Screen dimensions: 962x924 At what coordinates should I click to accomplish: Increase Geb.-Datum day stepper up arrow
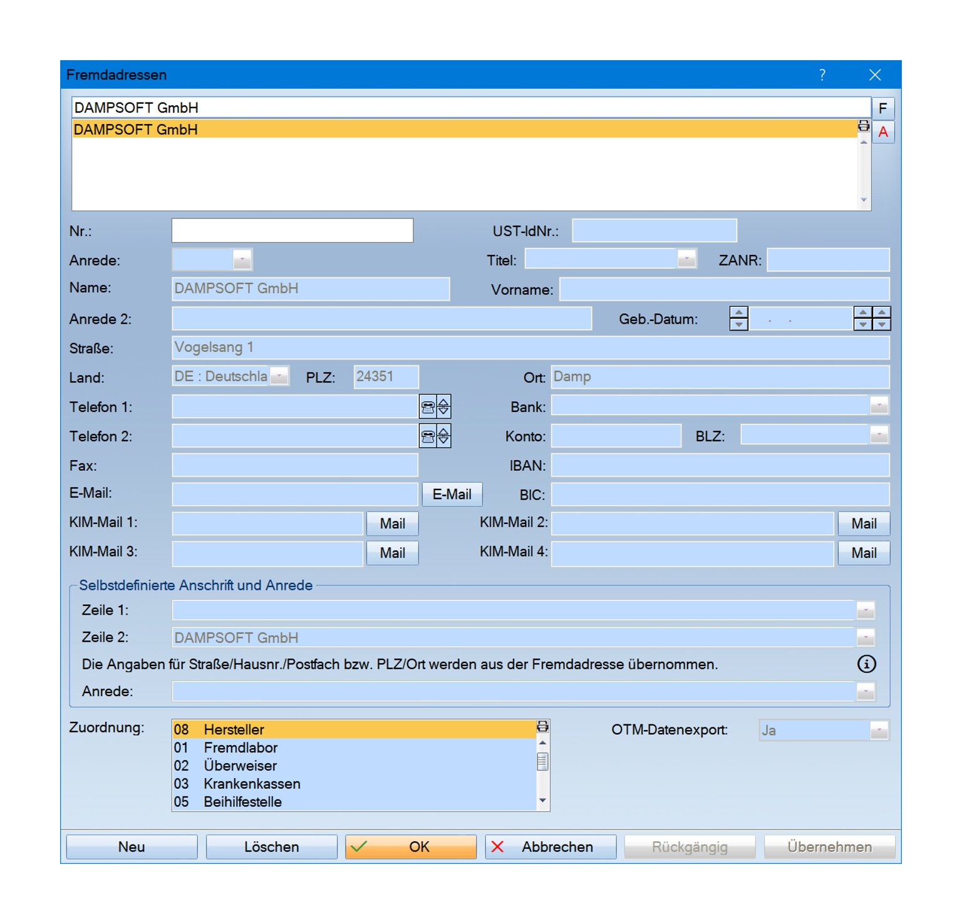pos(739,312)
